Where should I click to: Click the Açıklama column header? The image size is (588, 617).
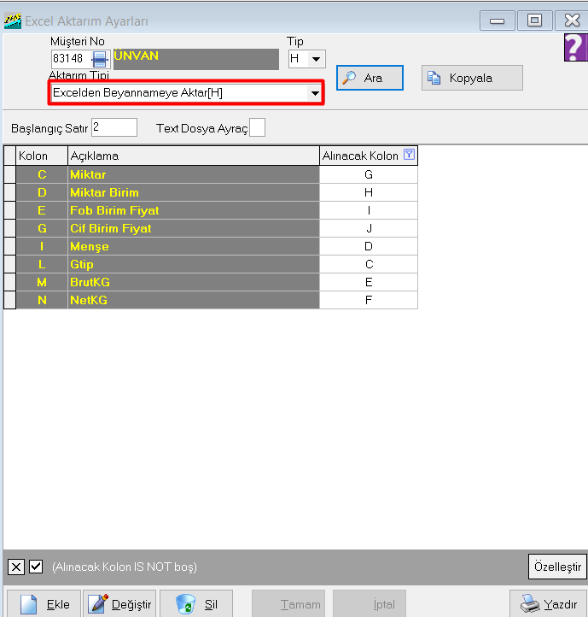pos(194,156)
